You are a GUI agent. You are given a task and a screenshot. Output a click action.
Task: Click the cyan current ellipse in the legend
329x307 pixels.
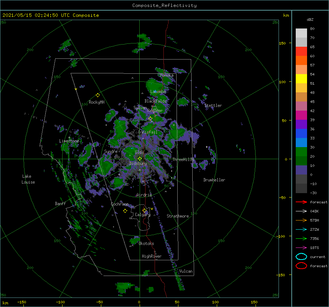(x=301, y=257)
